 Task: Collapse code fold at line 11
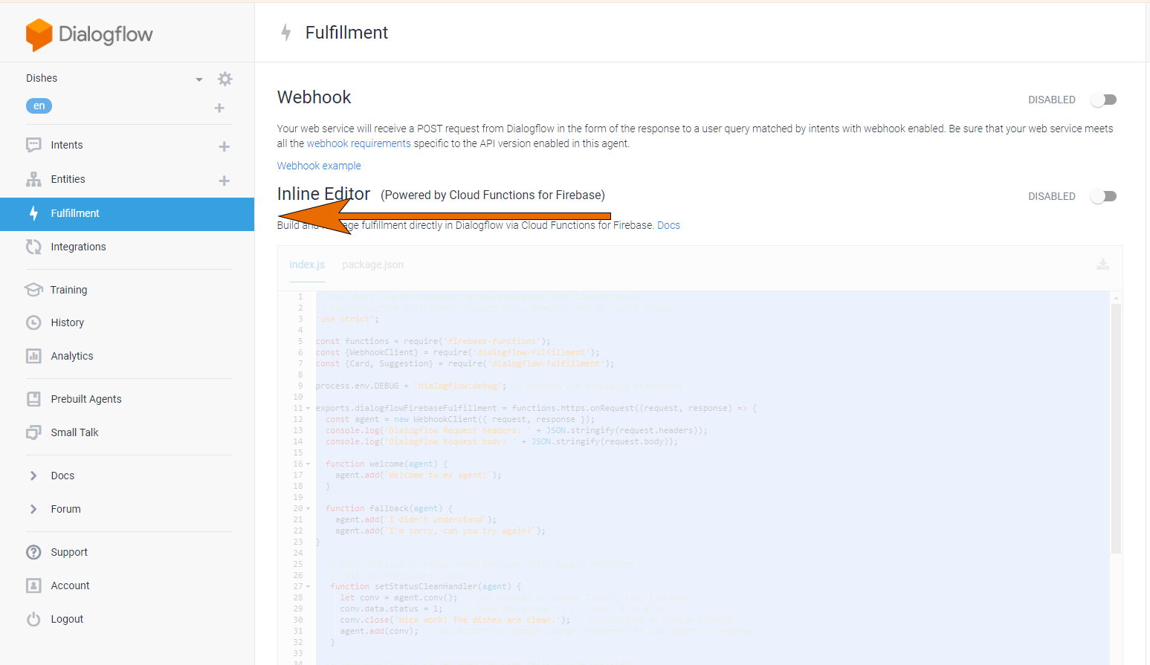pyautogui.click(x=308, y=409)
